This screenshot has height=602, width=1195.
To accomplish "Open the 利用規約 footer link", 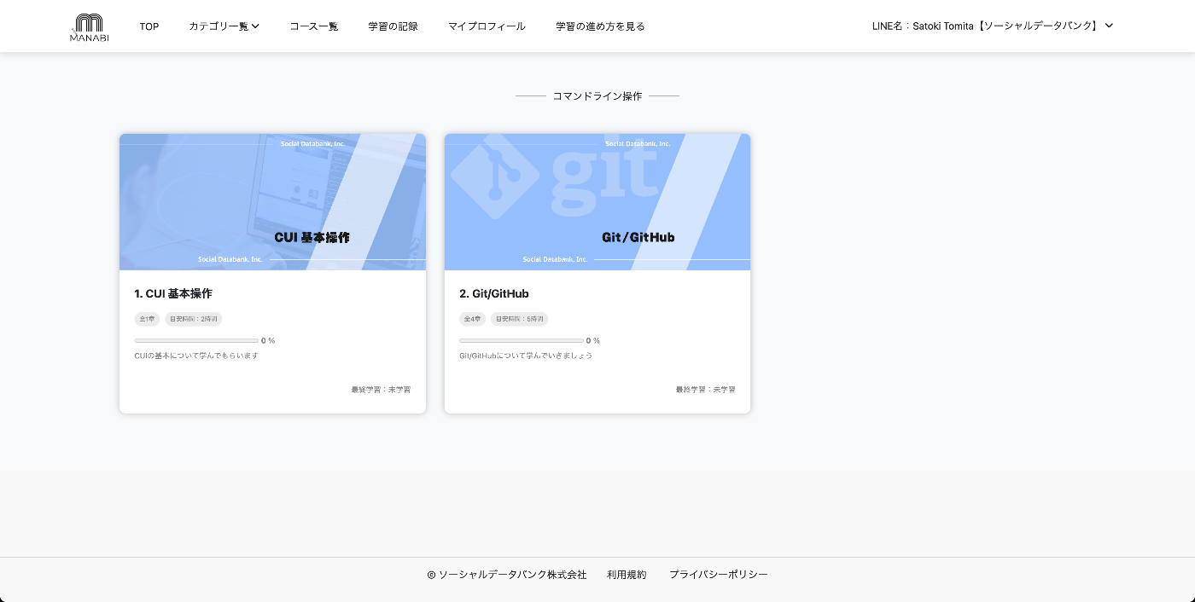I will click(x=627, y=575).
